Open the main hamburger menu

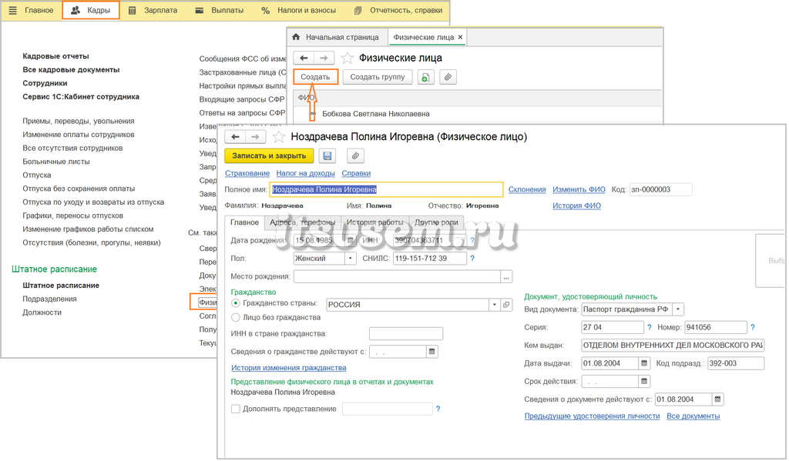pyautogui.click(x=12, y=10)
